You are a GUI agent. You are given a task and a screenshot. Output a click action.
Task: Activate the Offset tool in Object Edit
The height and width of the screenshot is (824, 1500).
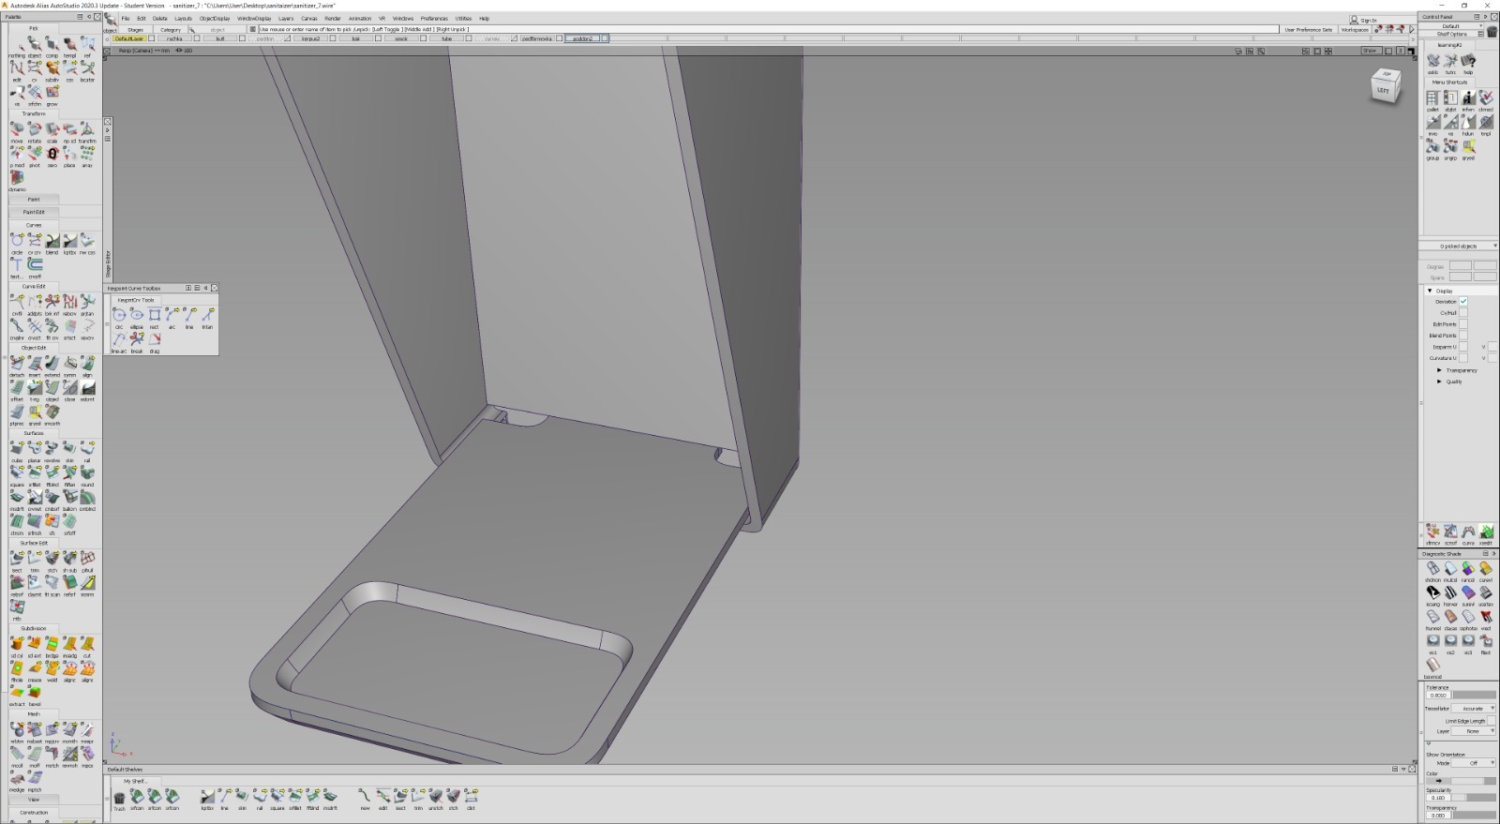17,388
